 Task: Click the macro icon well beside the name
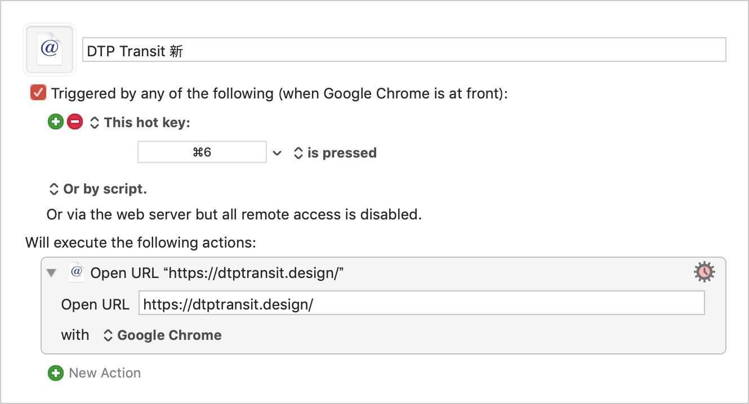[50, 50]
